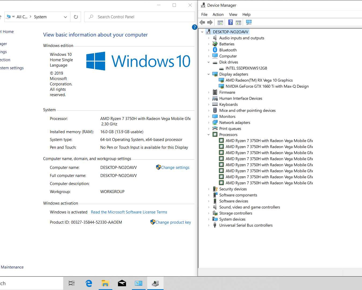
Task: Select the Batteries category icon
Action: (x=215, y=44)
